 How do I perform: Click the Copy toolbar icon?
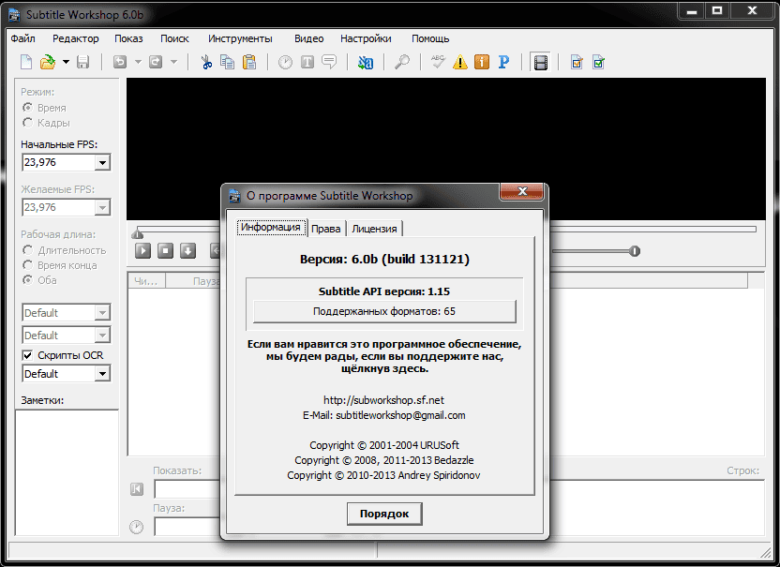227,62
